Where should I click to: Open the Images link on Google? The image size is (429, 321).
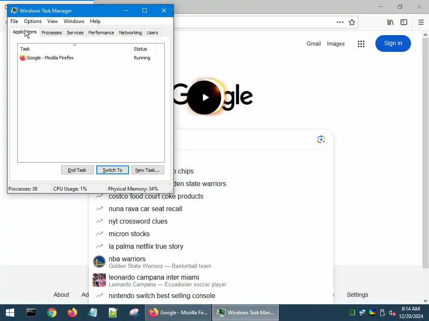(x=336, y=43)
